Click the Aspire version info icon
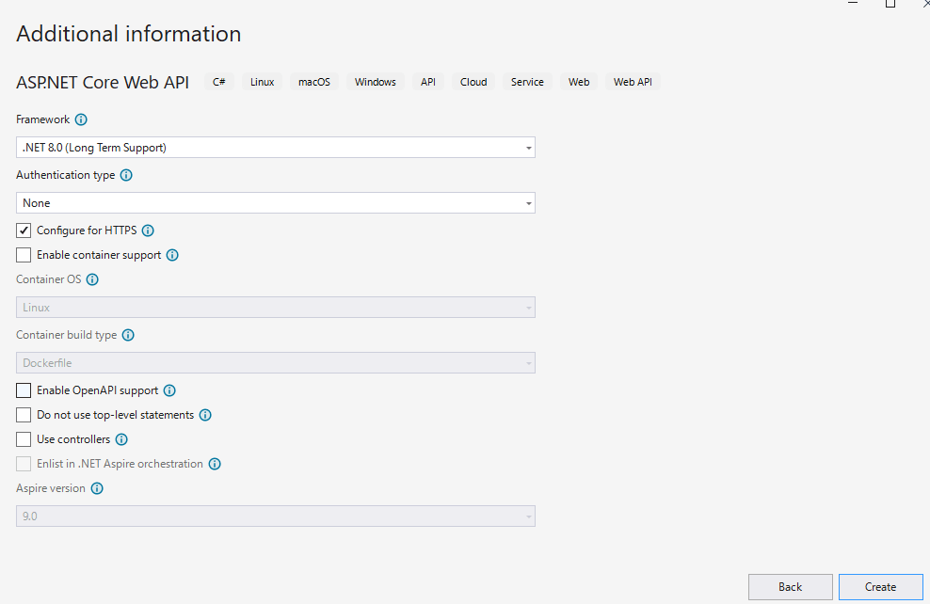930x604 pixels. pos(97,488)
